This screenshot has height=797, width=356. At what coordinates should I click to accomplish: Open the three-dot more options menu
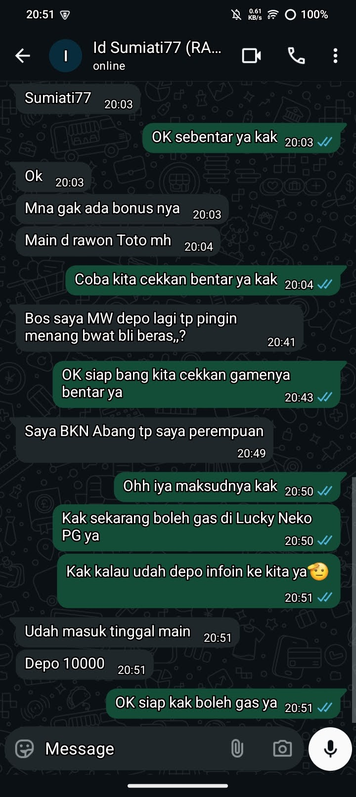coord(335,56)
